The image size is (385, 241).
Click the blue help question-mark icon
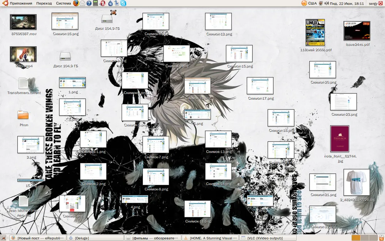coord(89,3)
